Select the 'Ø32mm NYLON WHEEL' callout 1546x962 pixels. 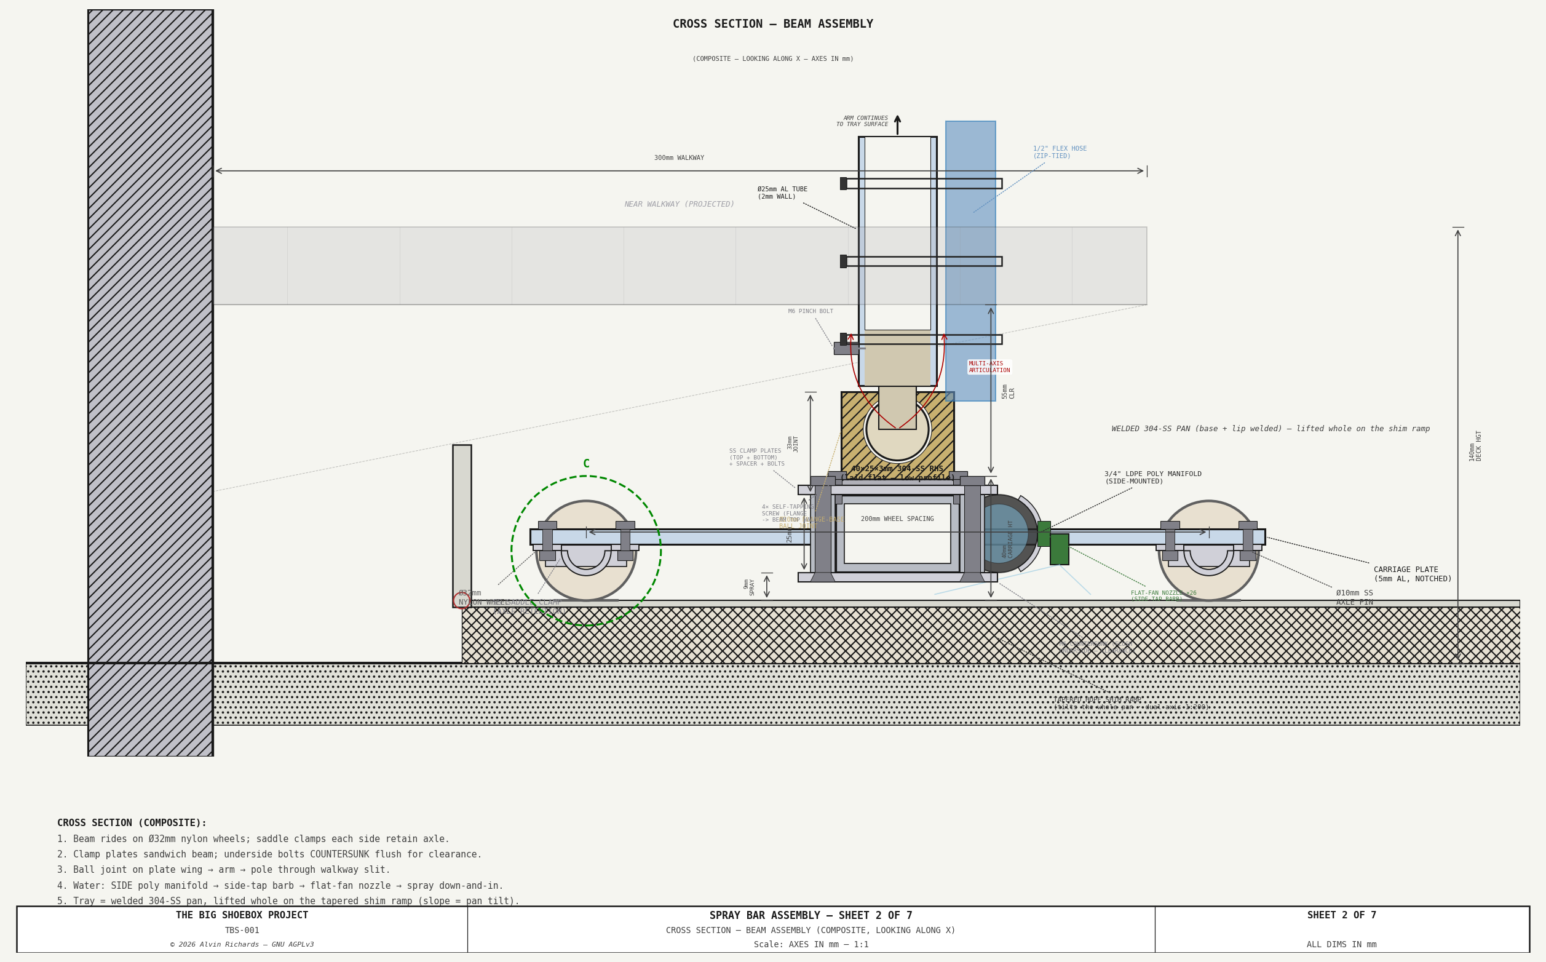[483, 597]
